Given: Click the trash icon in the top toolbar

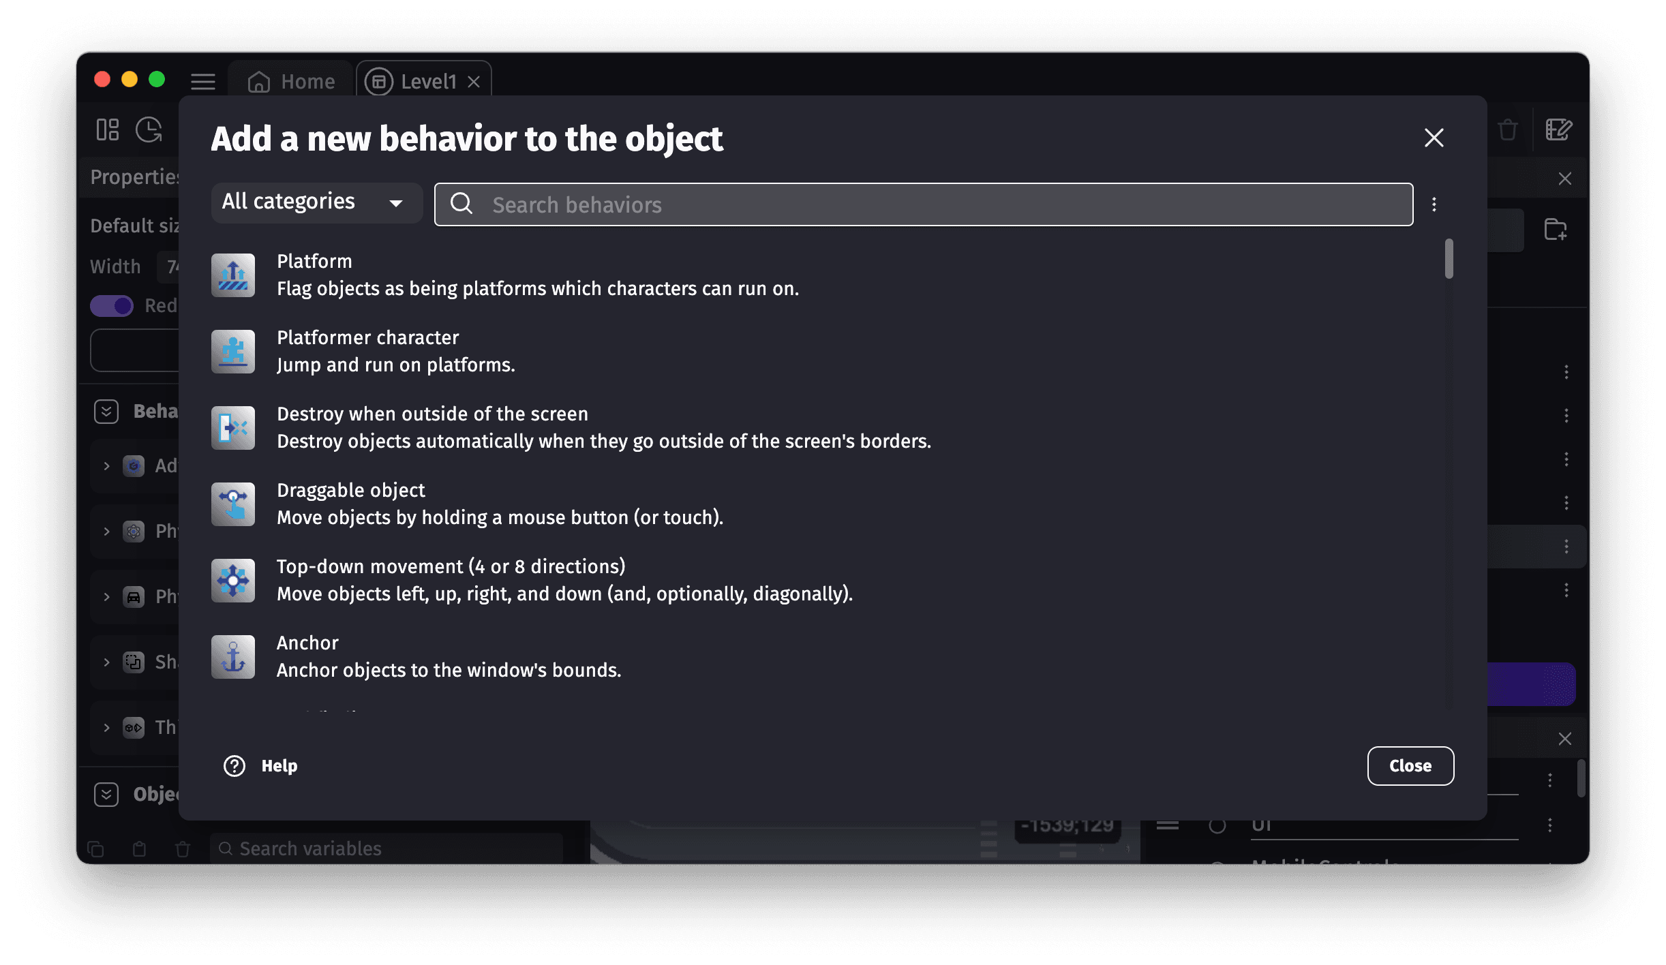Looking at the screenshot, I should click(1507, 129).
